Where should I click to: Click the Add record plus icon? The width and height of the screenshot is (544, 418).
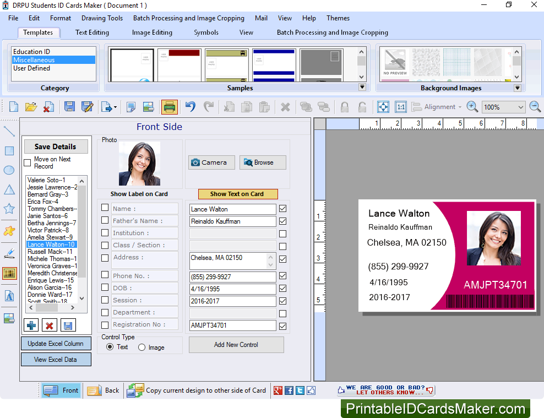31,325
